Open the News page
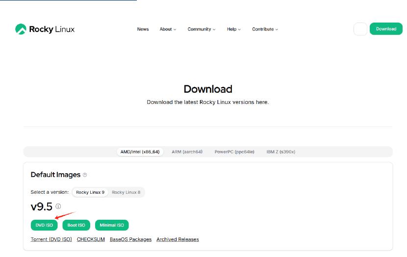This screenshot has height=257, width=407. 143,29
